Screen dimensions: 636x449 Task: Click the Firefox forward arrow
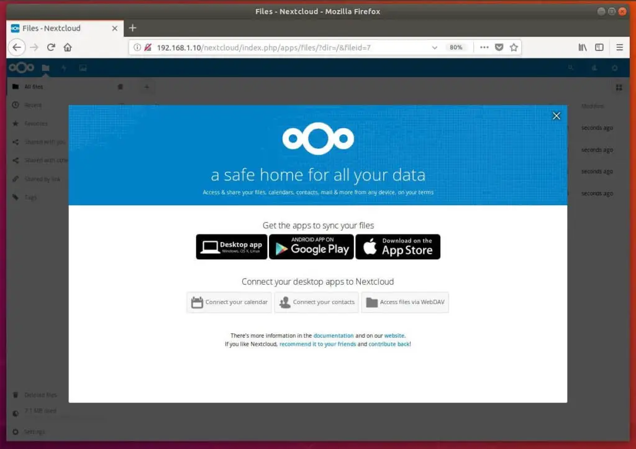click(x=34, y=47)
